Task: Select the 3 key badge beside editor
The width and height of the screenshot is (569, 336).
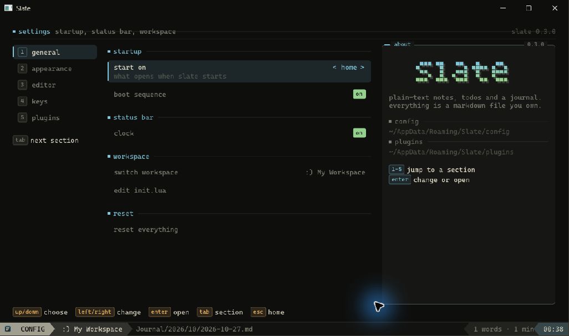Action: (x=22, y=85)
